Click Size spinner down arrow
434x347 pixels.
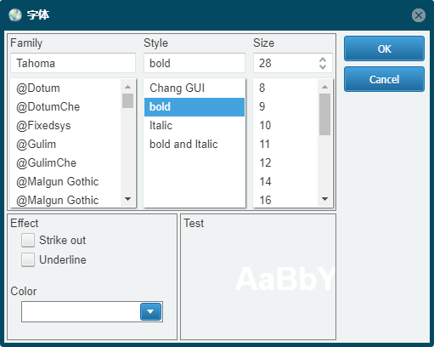(x=323, y=67)
